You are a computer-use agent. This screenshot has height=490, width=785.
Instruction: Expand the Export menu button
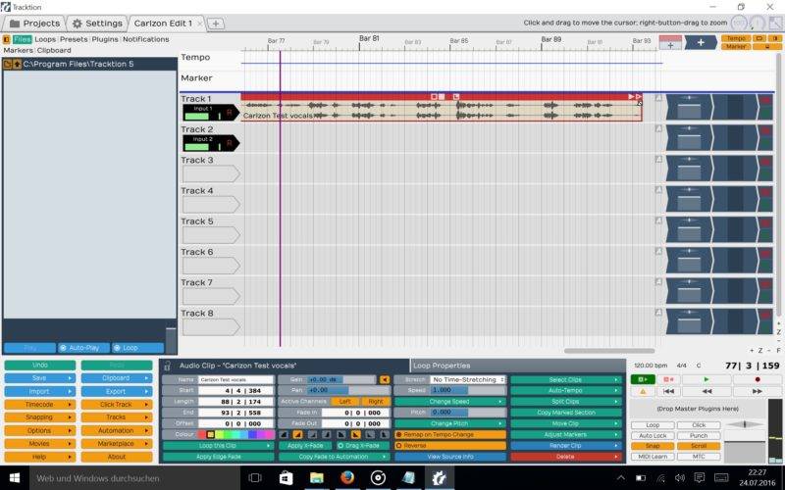pyautogui.click(x=116, y=391)
